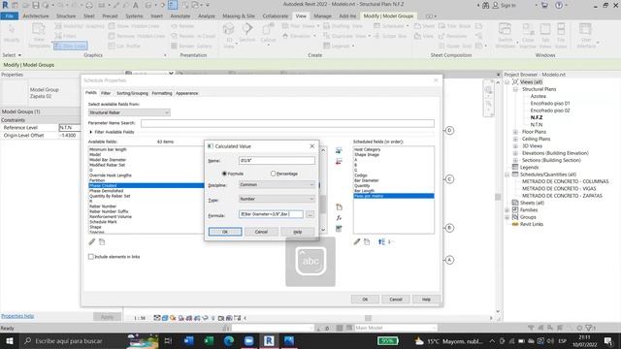Click Help in the Calculated Value dialog

coord(298,232)
